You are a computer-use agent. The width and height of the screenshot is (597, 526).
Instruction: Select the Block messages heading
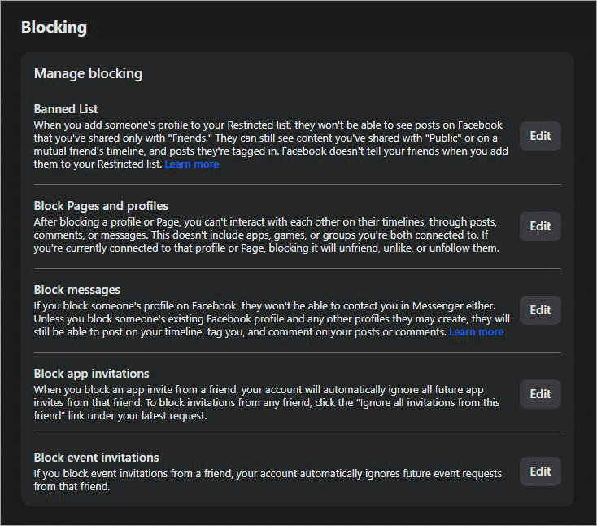pos(76,290)
